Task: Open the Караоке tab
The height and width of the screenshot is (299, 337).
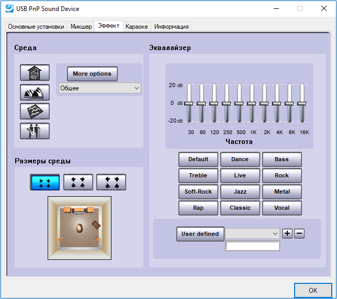Action: tap(137, 27)
